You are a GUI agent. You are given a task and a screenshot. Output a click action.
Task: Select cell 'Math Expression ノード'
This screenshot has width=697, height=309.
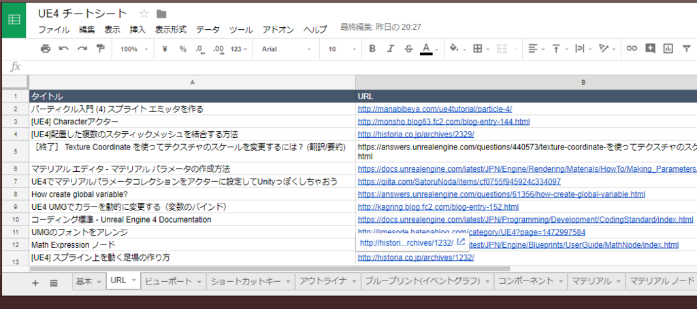pos(192,244)
